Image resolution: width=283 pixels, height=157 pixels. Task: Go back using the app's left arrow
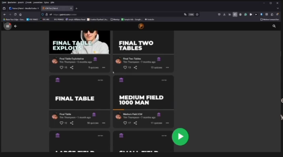16,26
